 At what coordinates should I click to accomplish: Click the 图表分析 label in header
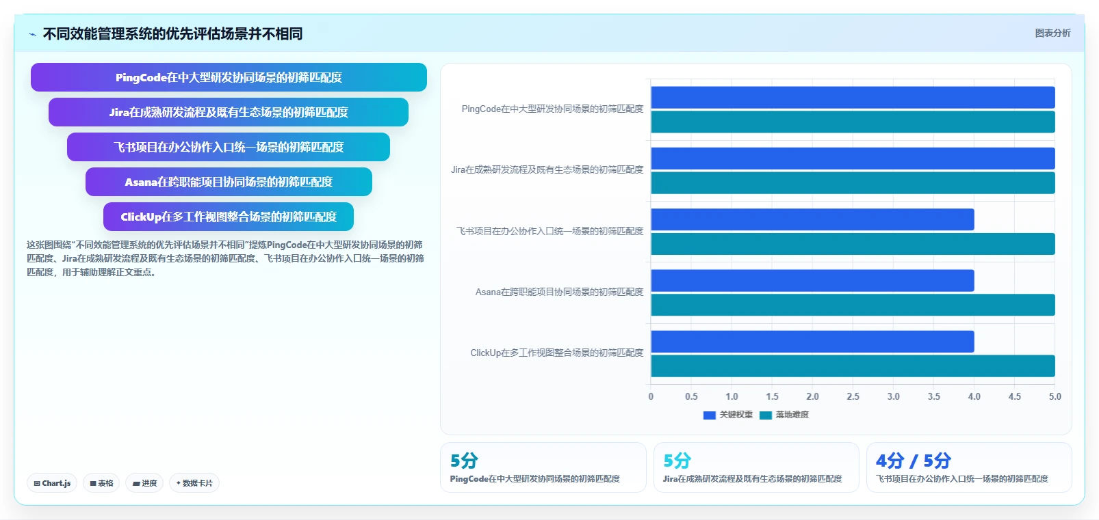(1052, 33)
